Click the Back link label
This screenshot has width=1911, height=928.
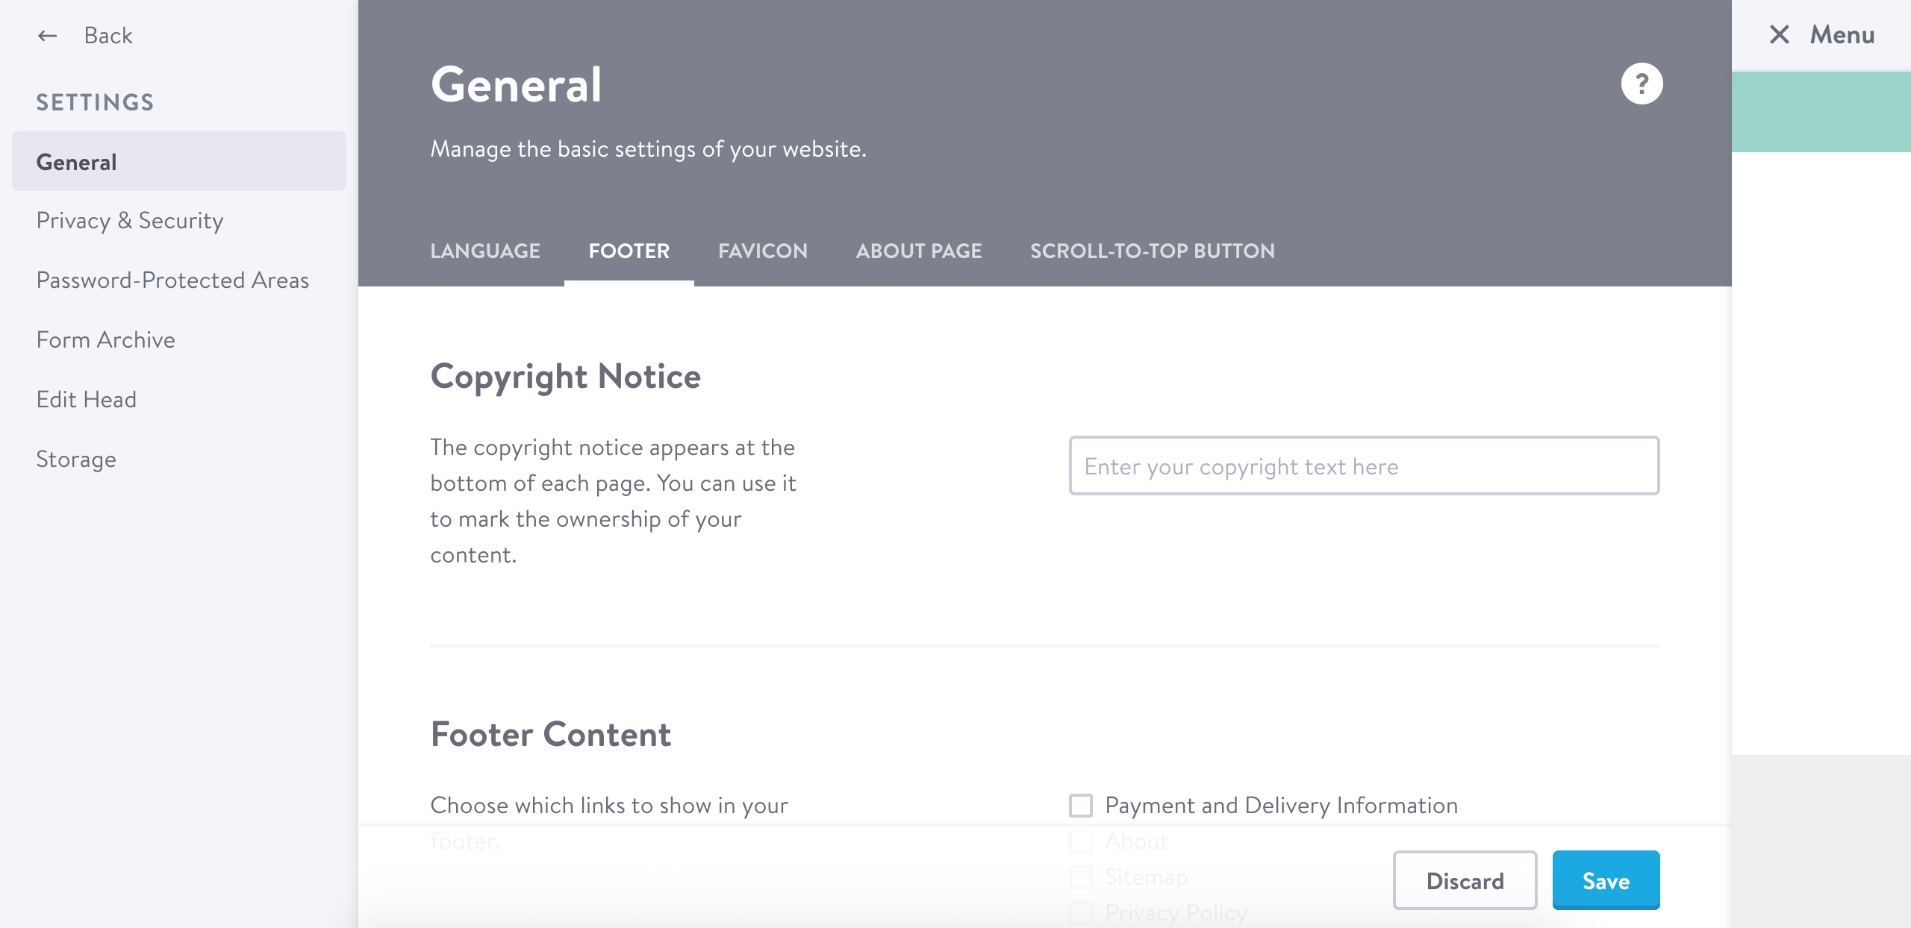click(108, 35)
